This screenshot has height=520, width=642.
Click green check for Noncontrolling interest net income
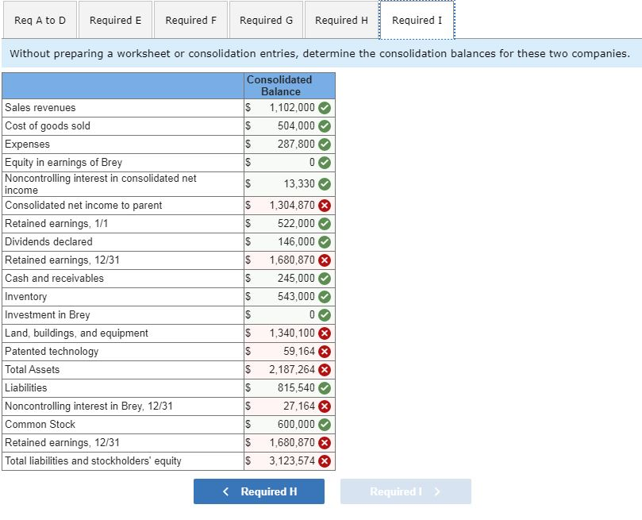click(325, 184)
